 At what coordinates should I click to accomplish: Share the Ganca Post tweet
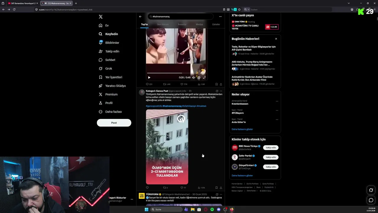coord(221,188)
